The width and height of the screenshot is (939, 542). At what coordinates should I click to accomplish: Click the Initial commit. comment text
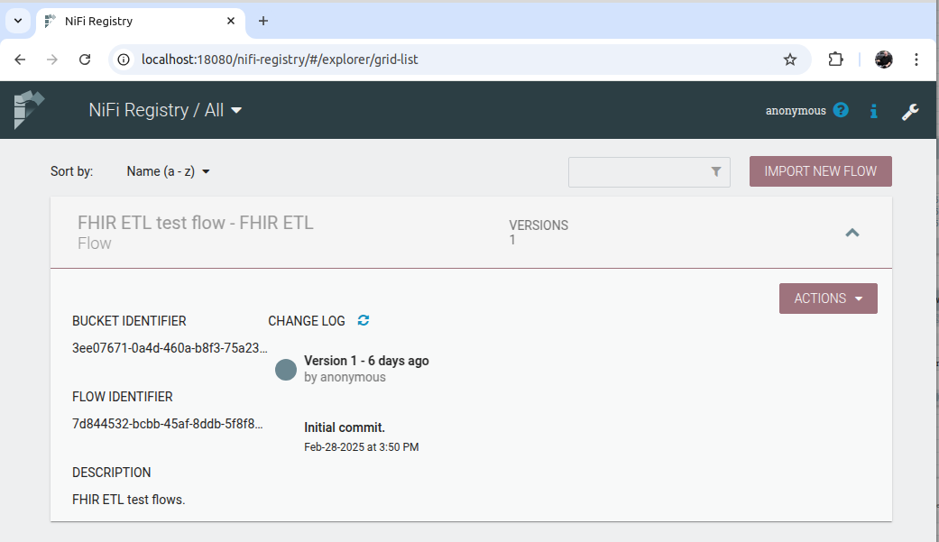point(345,427)
